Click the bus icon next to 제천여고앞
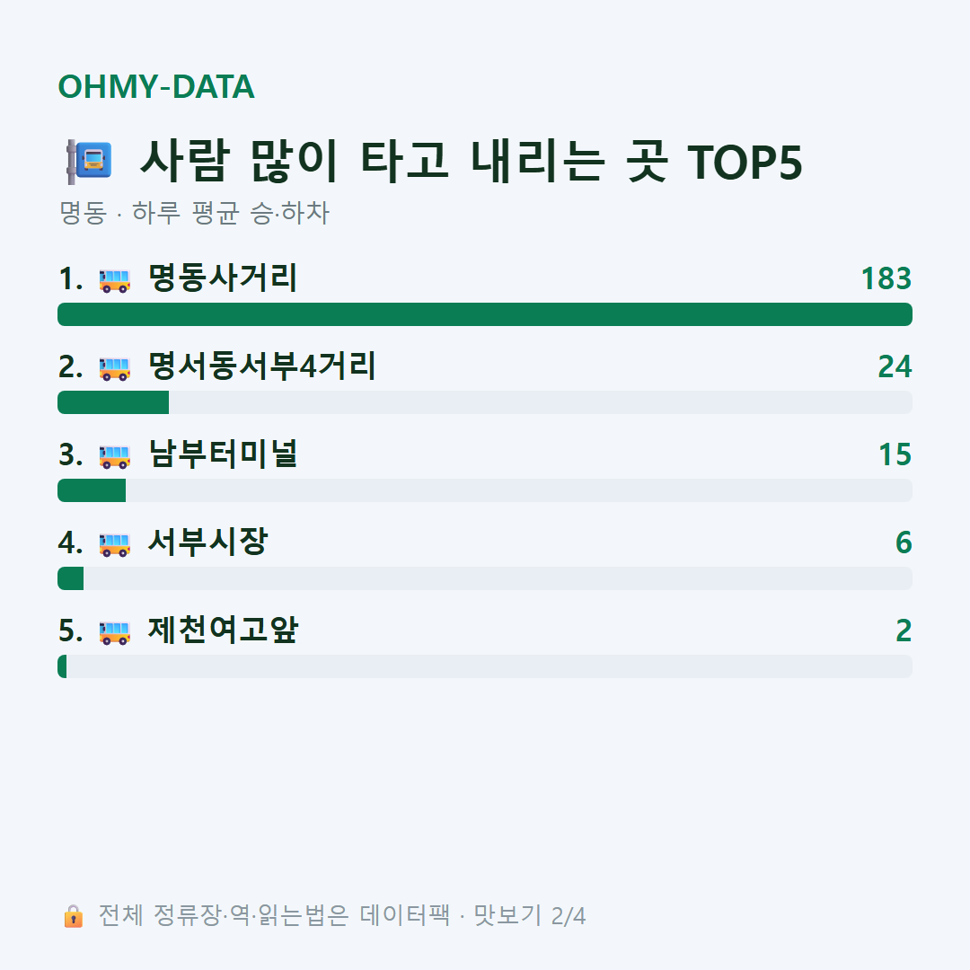This screenshot has height=970, width=970. 114,632
